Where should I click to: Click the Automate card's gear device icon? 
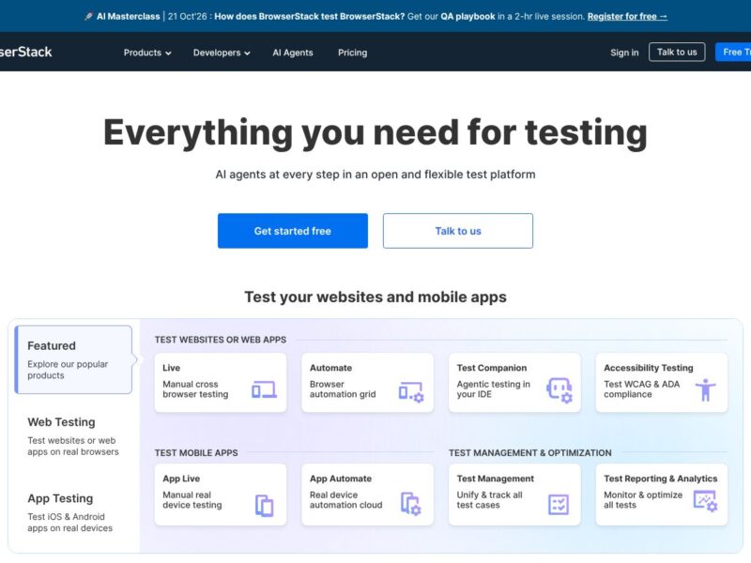(411, 391)
